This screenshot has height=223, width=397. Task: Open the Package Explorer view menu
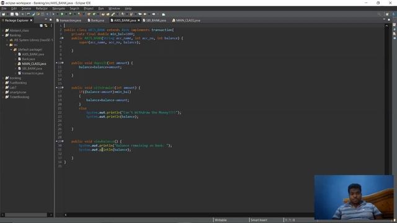pos(51,25)
